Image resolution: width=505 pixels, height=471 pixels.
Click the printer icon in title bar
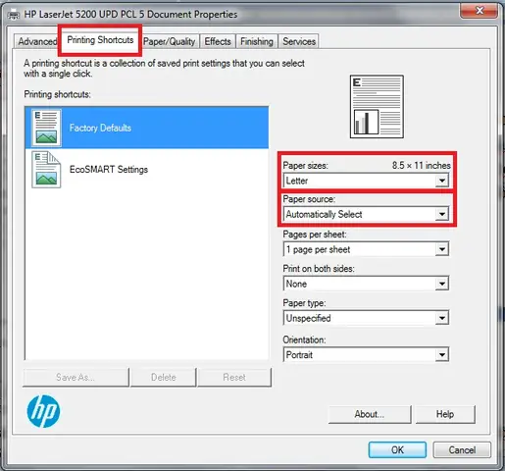[14, 15]
